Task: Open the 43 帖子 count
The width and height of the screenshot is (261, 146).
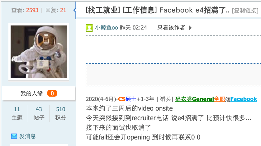Action: [x=39, y=113]
